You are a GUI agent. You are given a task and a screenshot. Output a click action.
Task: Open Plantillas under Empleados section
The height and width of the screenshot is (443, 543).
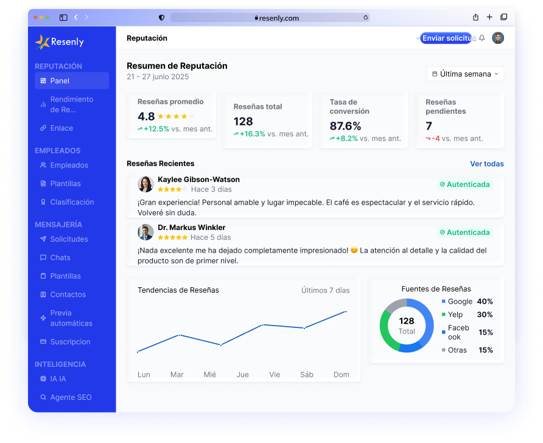[x=72, y=183]
